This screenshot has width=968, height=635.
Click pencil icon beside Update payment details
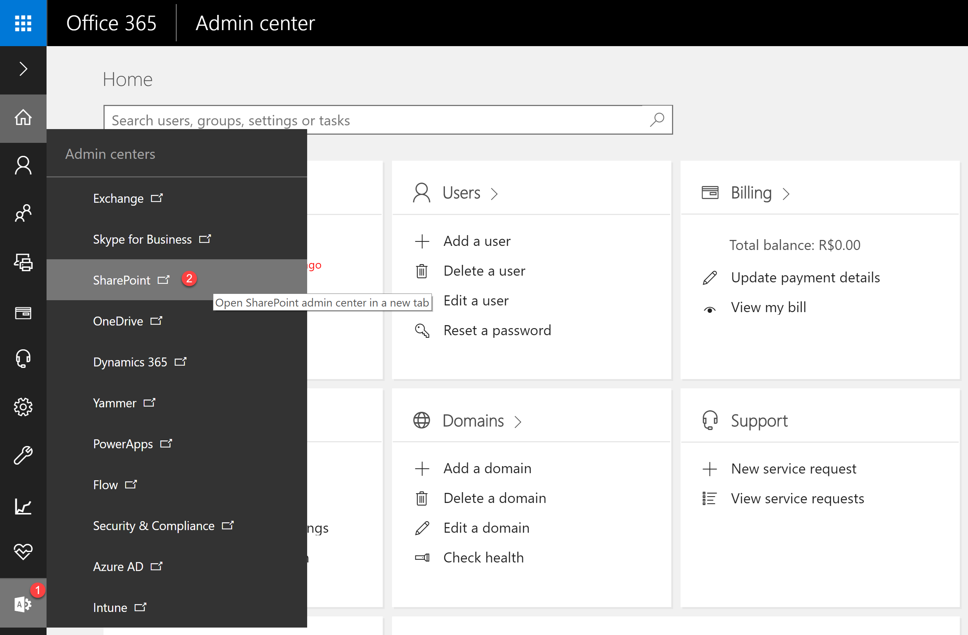[x=710, y=278]
